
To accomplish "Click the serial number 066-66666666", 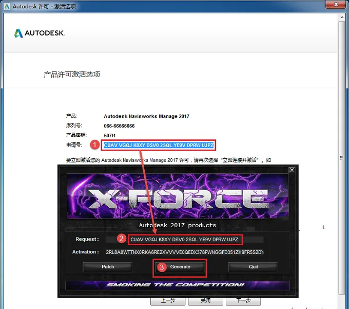I will [x=119, y=126].
